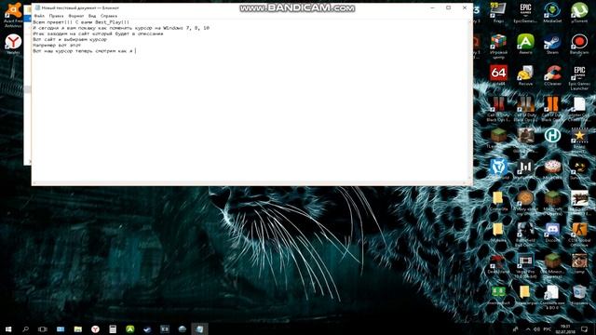Open the Rubik's cube game center icon
Viewport: 596px width, 335px height.
coord(498,46)
